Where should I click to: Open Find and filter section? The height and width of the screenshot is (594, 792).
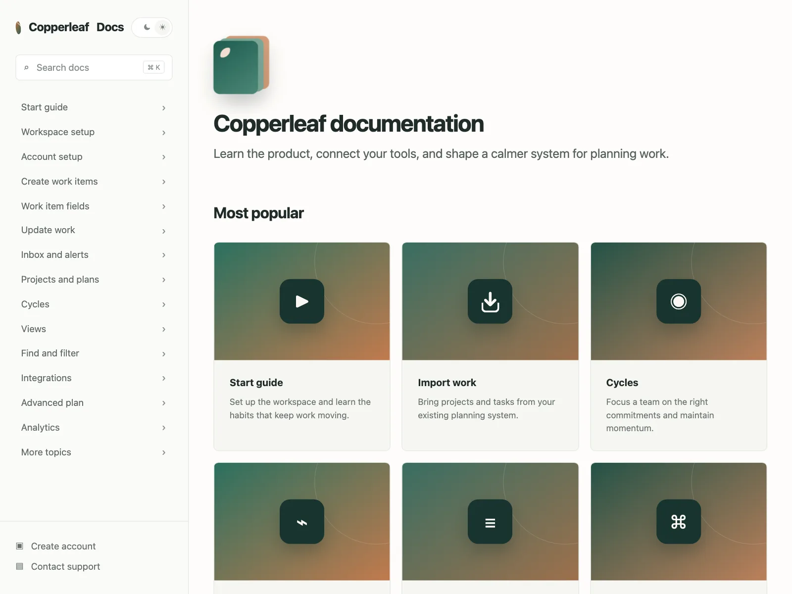(x=94, y=353)
